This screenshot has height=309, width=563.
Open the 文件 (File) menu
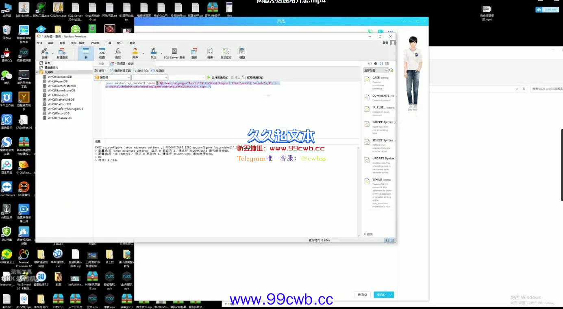pos(39,43)
